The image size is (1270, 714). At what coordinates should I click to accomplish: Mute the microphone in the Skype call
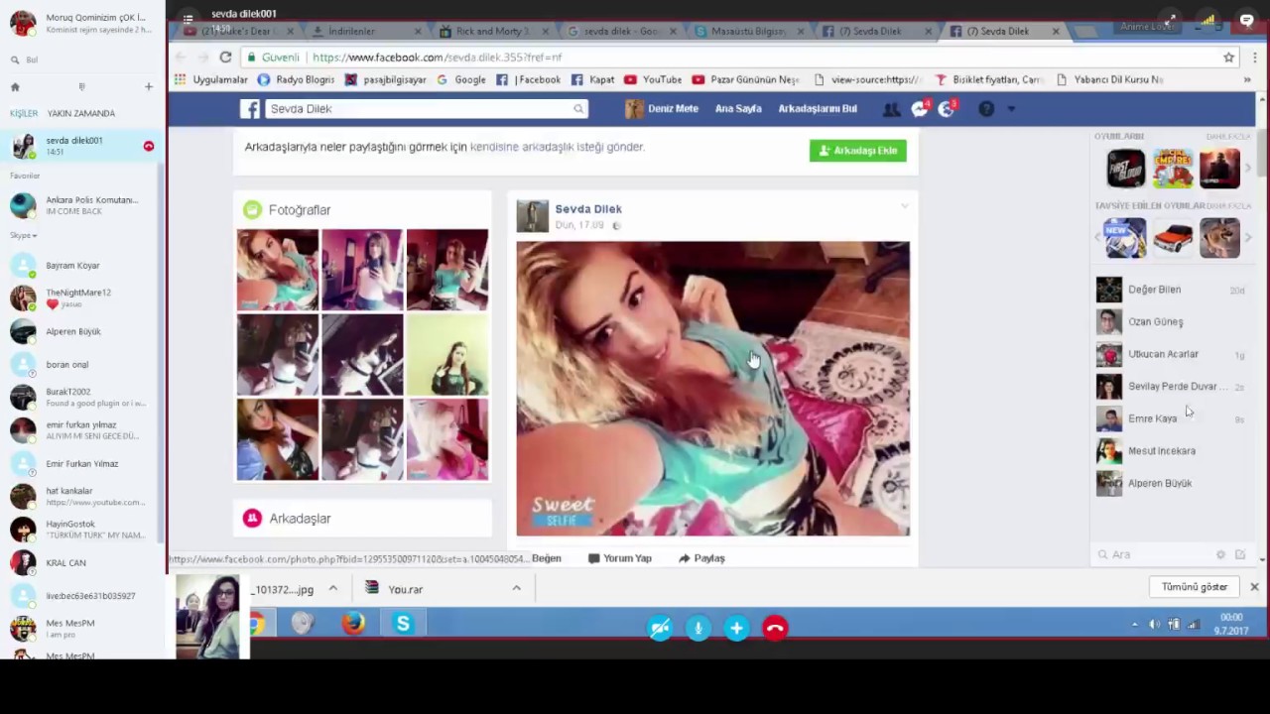[x=698, y=628]
